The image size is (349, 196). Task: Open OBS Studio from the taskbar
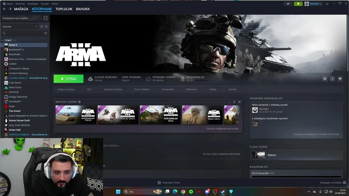coord(215,192)
